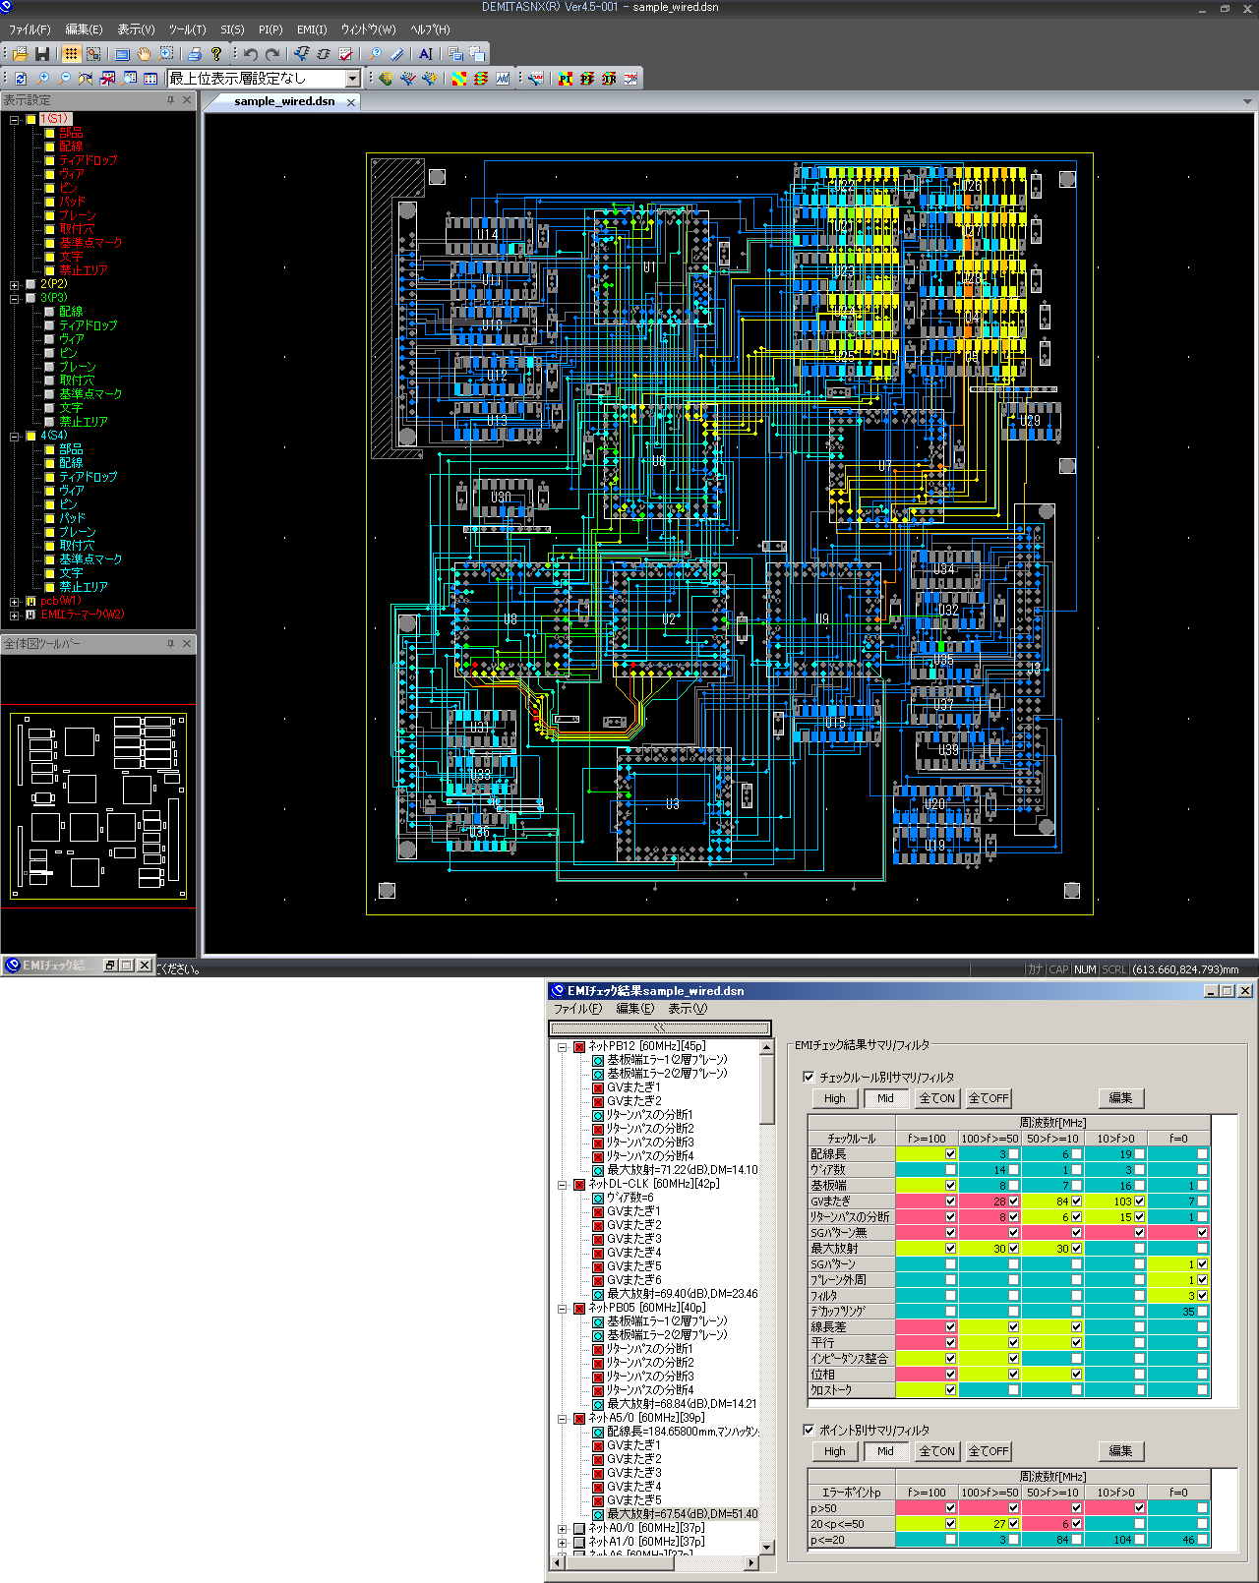Click the ruler measurement tool
This screenshot has height=1583, width=1259.
[397, 54]
